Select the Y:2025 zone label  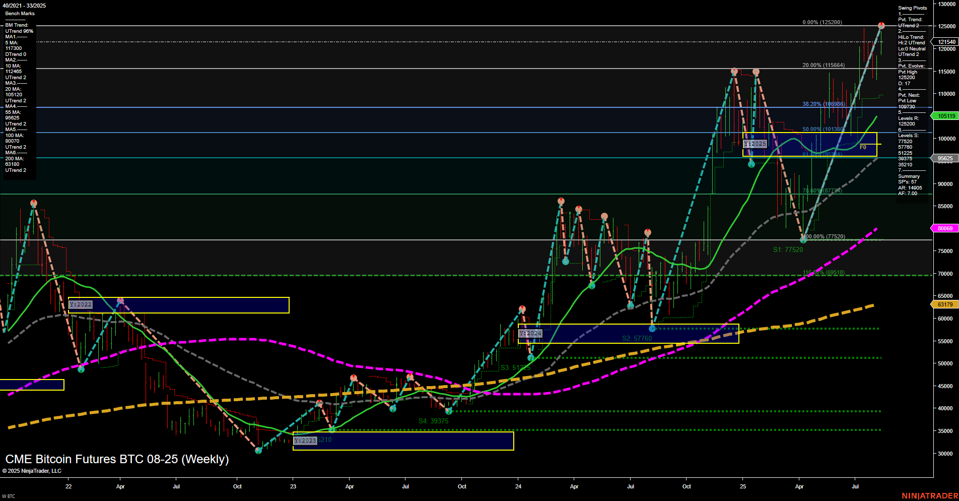point(755,144)
